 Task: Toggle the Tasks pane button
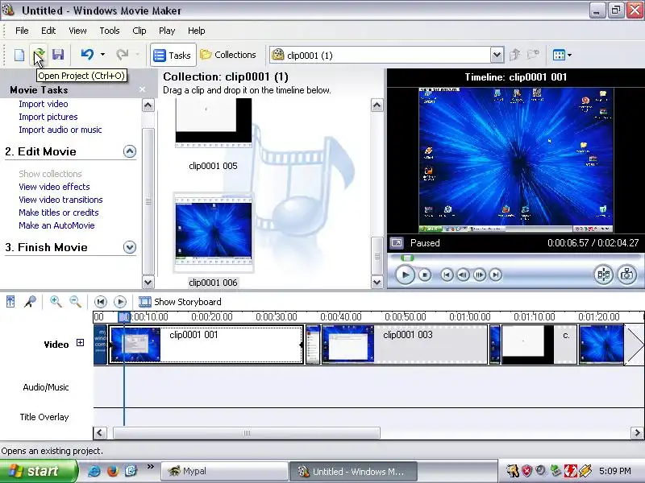[173, 55]
